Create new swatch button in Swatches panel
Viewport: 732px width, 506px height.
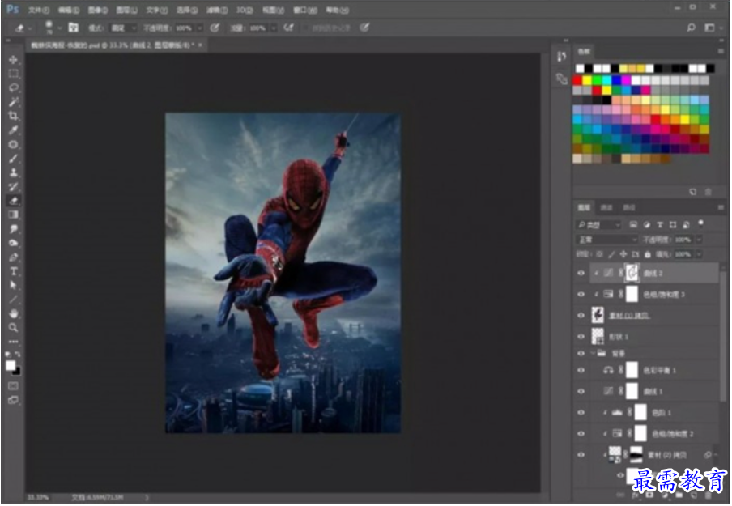pos(693,192)
